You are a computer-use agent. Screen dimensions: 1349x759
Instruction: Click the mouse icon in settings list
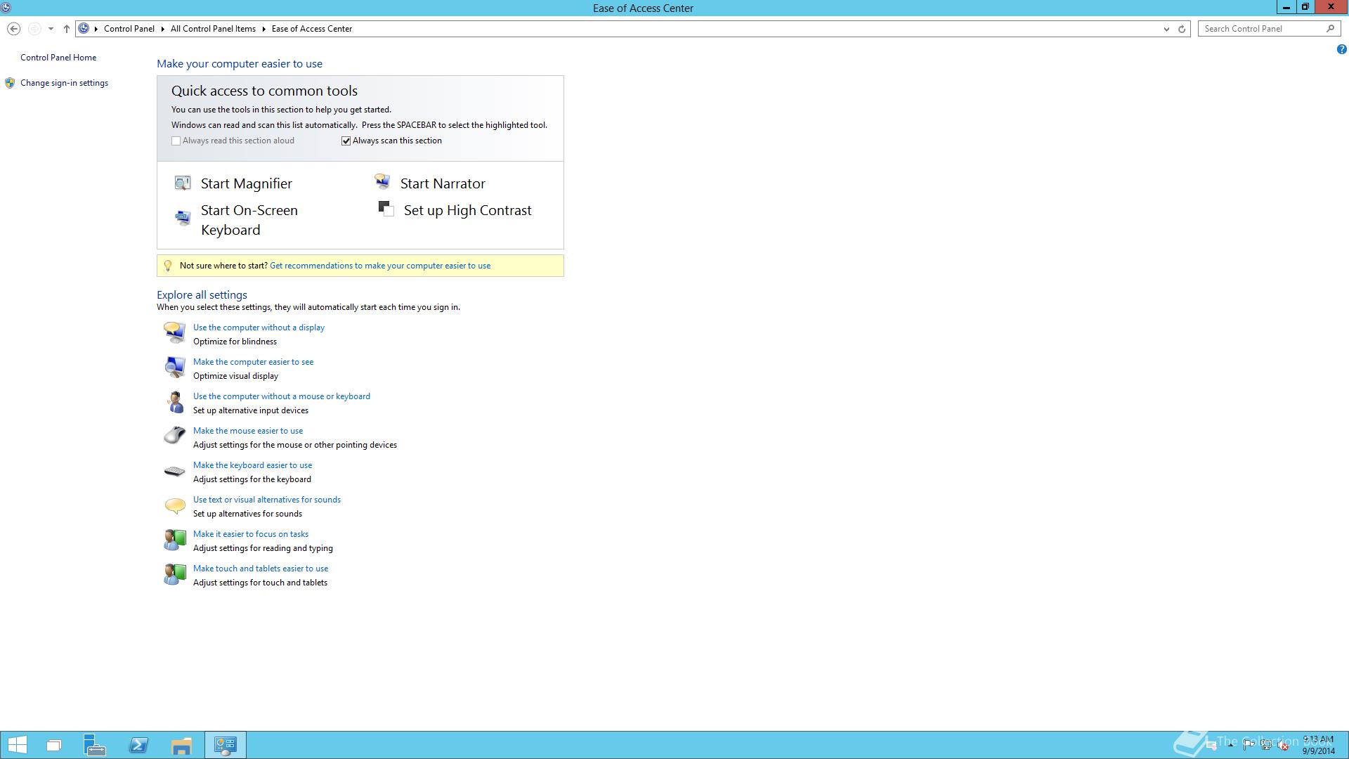tap(174, 436)
